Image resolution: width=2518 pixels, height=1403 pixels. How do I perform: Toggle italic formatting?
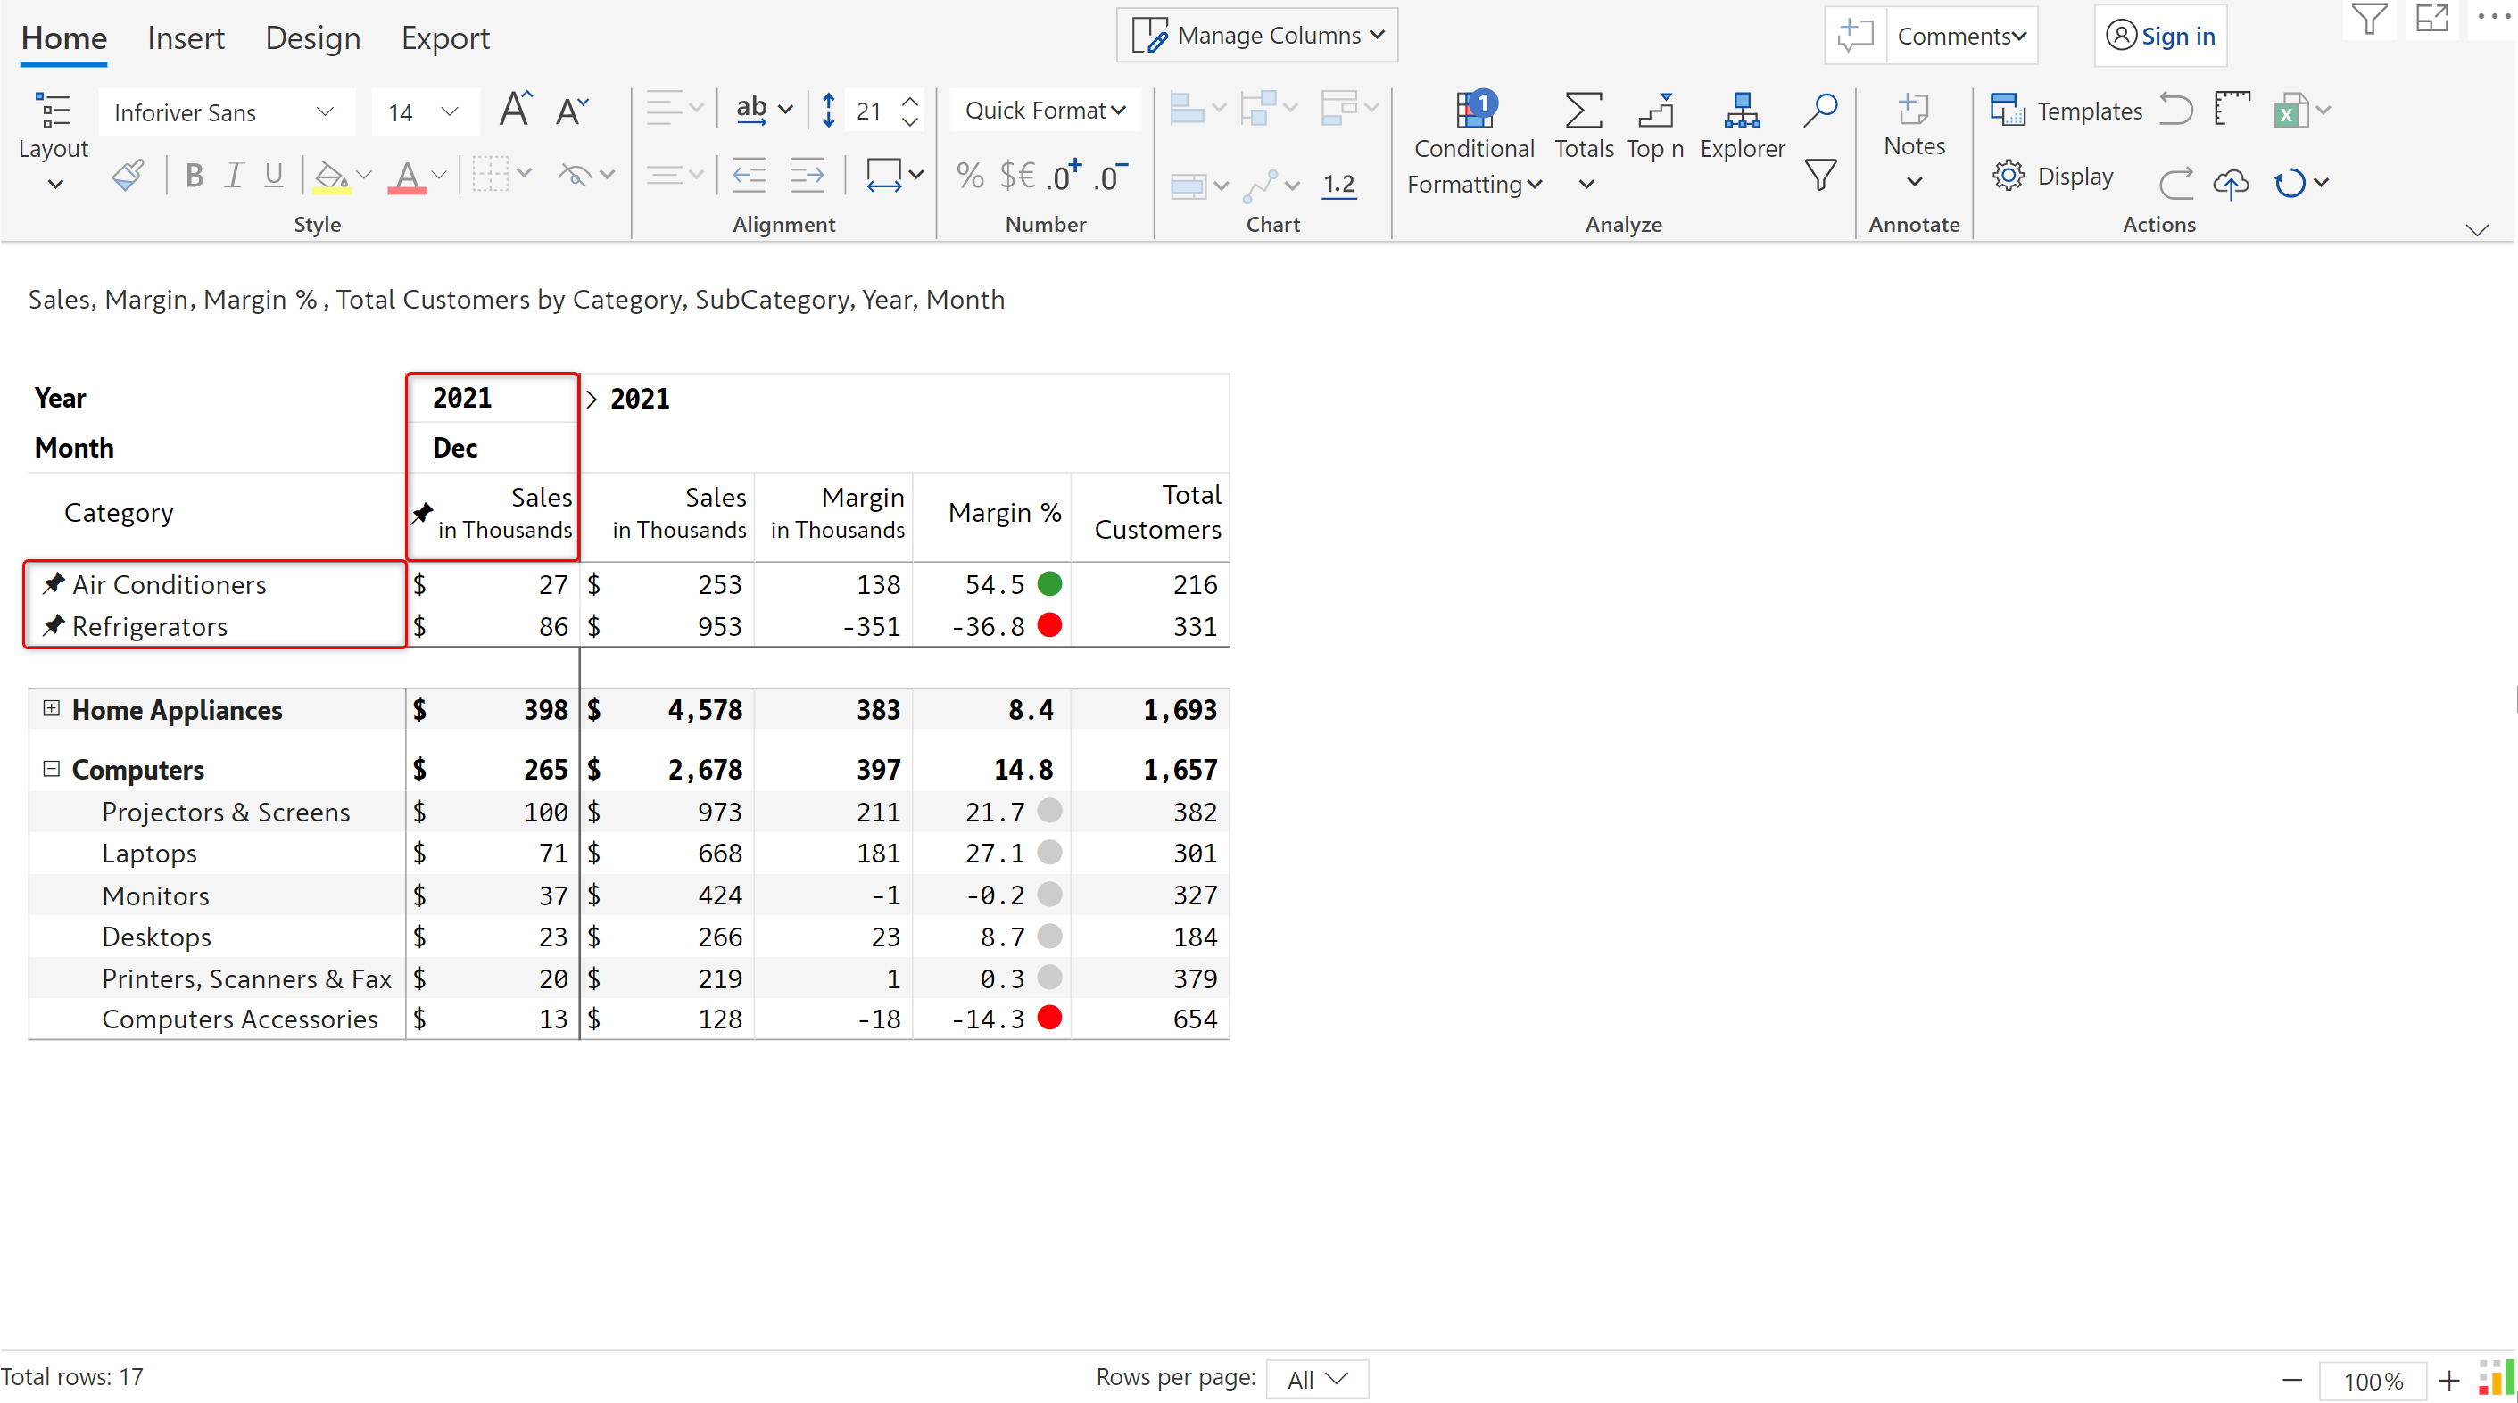234,176
